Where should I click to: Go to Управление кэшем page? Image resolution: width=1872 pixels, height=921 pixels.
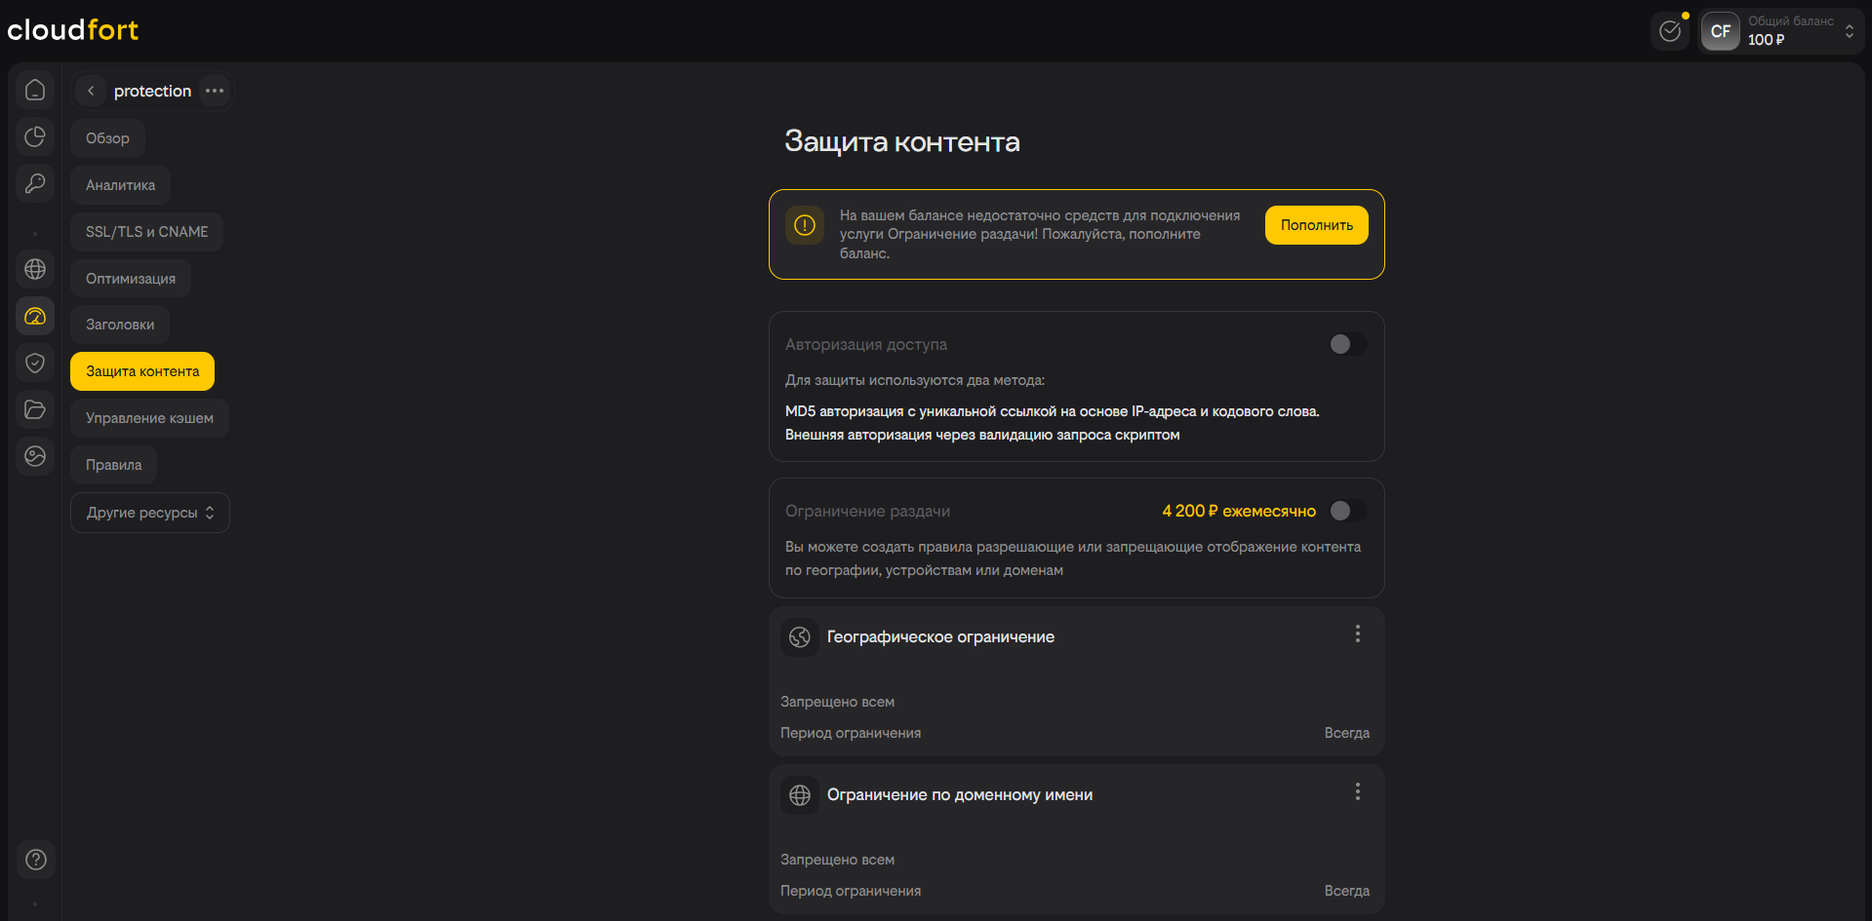click(x=149, y=418)
